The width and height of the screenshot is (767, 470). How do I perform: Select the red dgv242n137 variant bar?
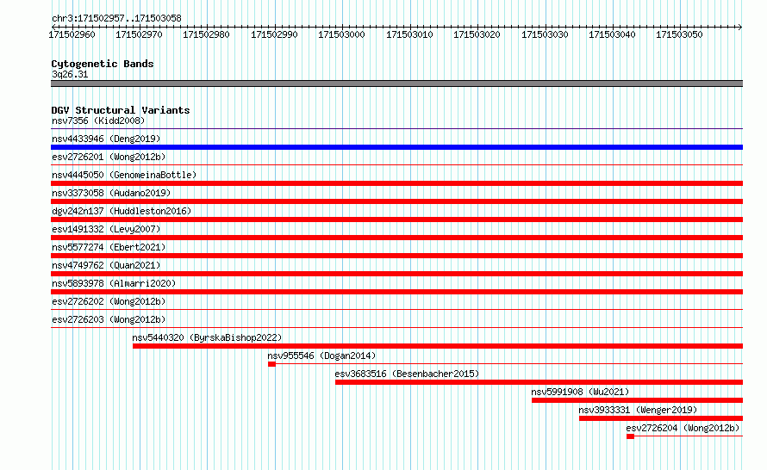pyautogui.click(x=396, y=220)
